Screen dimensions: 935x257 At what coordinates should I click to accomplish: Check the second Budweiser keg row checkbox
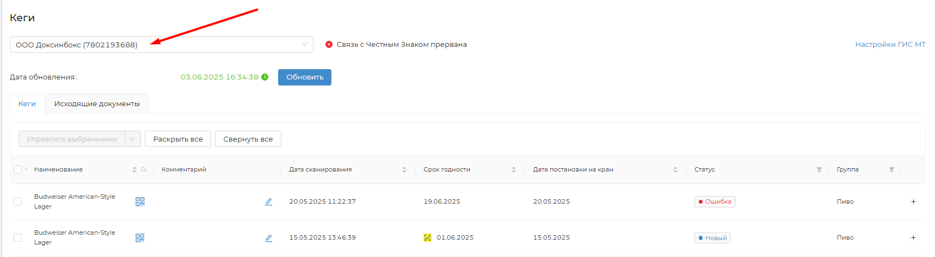[17, 238]
